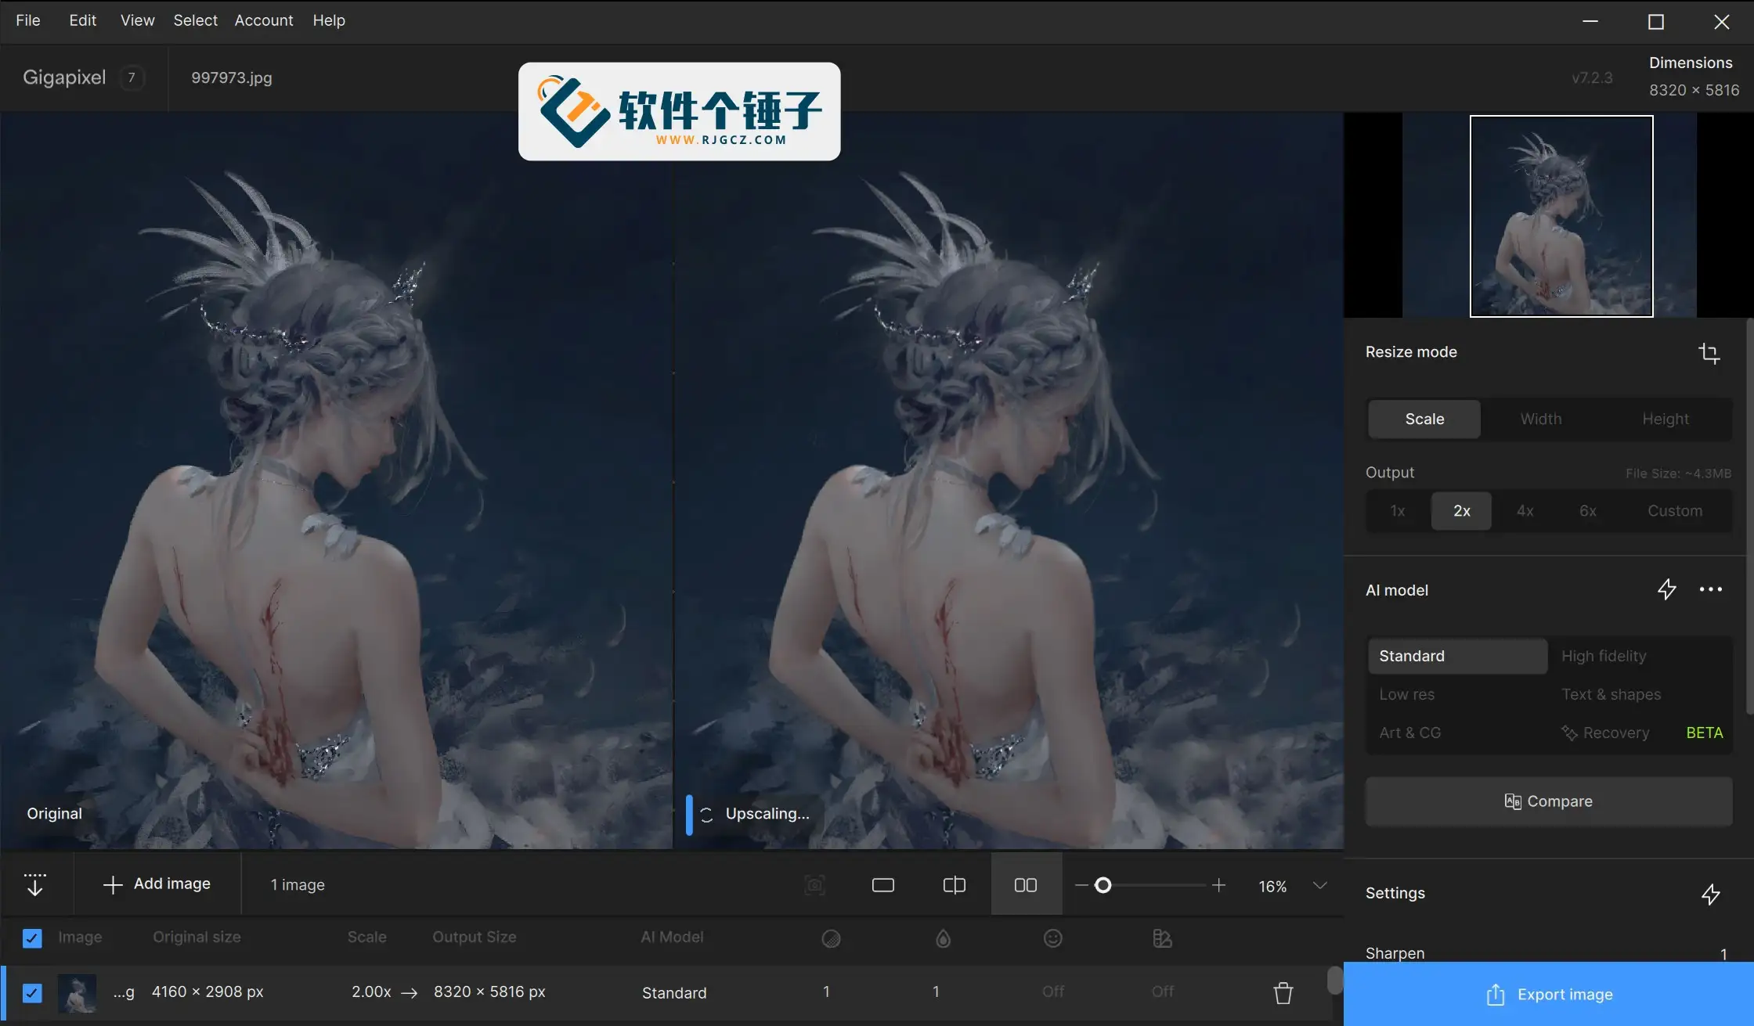This screenshot has height=1026, width=1754.
Task: Click the denoise column header icon
Action: [831, 938]
